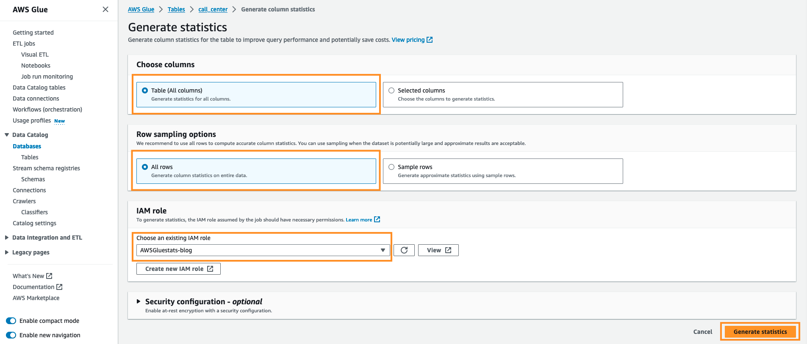Open Data connections in the sidebar
This screenshot has height=344, width=807.
(36, 98)
